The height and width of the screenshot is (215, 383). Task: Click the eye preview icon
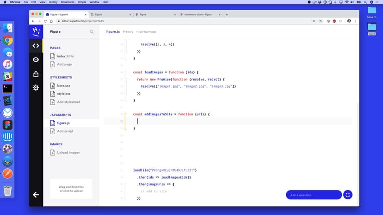coord(36,60)
